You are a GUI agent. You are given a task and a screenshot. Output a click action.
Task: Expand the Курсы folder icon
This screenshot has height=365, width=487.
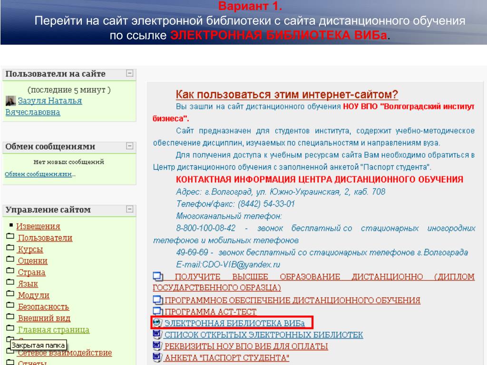coord(10,248)
